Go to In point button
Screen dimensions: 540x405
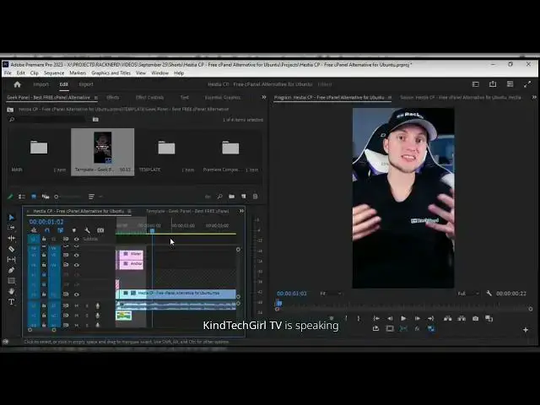[x=376, y=319]
